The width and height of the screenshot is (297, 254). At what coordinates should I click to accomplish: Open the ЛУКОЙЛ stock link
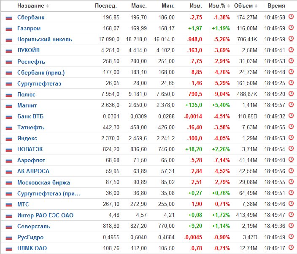tap(28, 51)
